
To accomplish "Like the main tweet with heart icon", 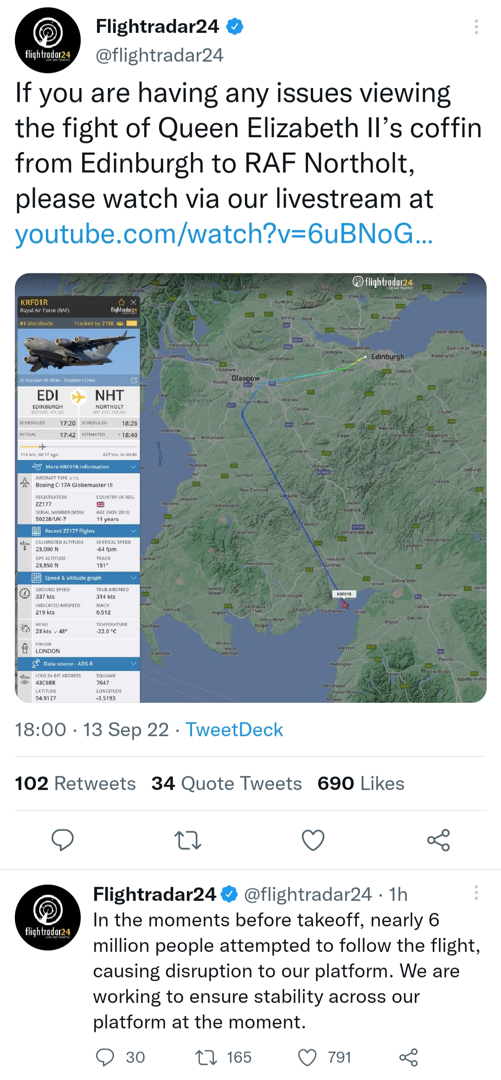I will [x=313, y=840].
